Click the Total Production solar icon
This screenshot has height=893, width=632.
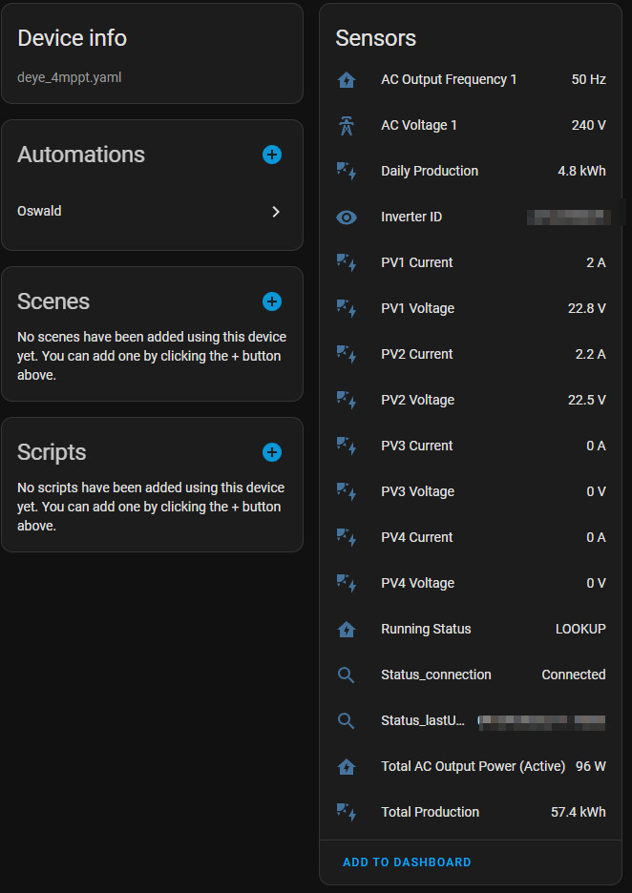point(347,813)
